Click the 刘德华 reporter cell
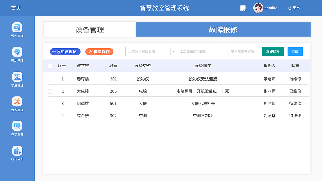 click(269, 116)
